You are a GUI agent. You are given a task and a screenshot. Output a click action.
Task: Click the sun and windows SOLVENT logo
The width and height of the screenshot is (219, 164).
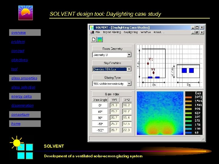(22, 147)
